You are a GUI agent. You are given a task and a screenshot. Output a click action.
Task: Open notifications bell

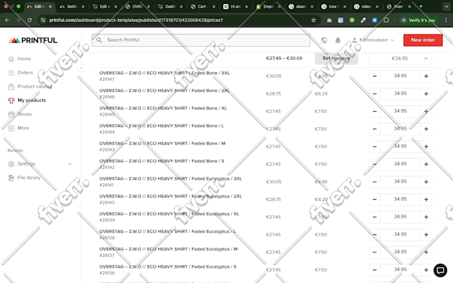pos(338,40)
